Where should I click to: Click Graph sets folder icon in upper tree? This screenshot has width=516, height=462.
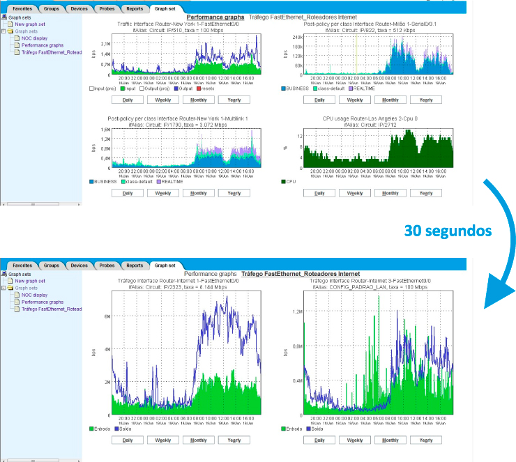click(10, 31)
